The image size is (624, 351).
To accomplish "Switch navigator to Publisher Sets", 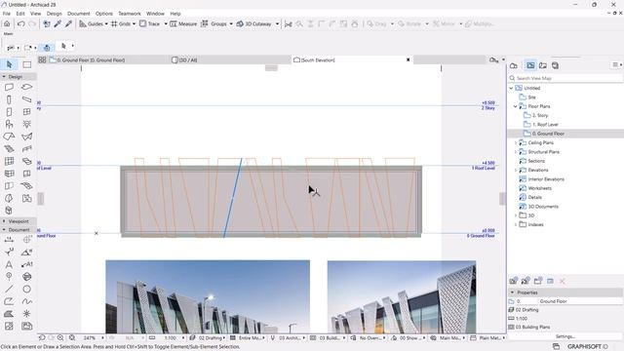I will [555, 65].
